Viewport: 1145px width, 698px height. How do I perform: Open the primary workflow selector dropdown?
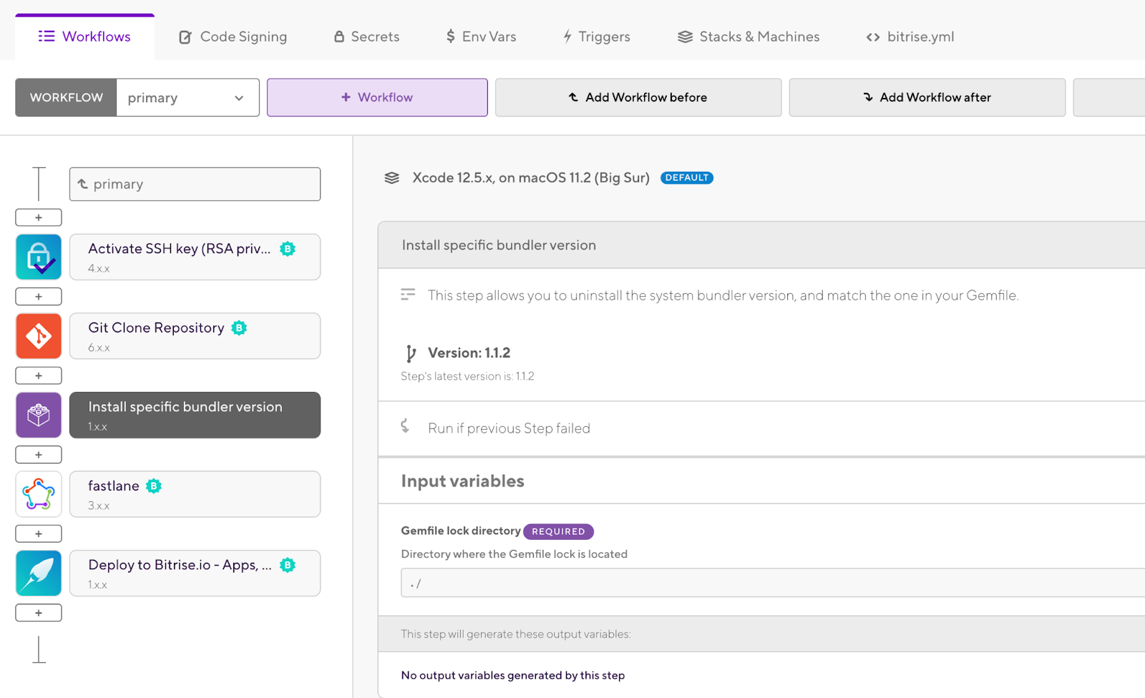click(x=187, y=97)
